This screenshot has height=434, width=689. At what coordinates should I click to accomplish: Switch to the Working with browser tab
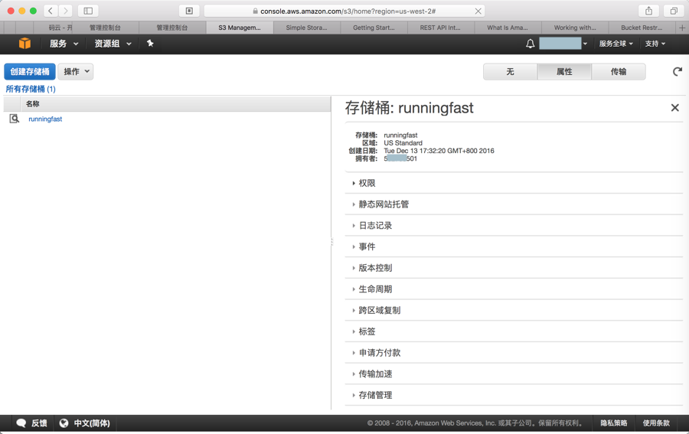(x=575, y=28)
